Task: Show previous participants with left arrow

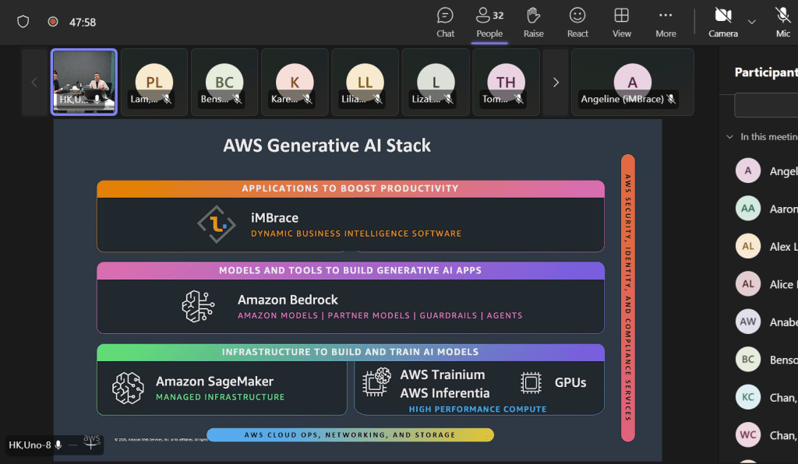Action: [34, 82]
